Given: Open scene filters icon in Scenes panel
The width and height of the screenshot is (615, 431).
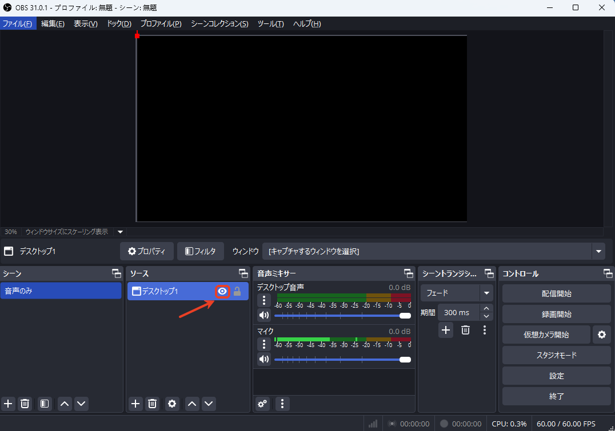Looking at the screenshot, I should [x=45, y=404].
